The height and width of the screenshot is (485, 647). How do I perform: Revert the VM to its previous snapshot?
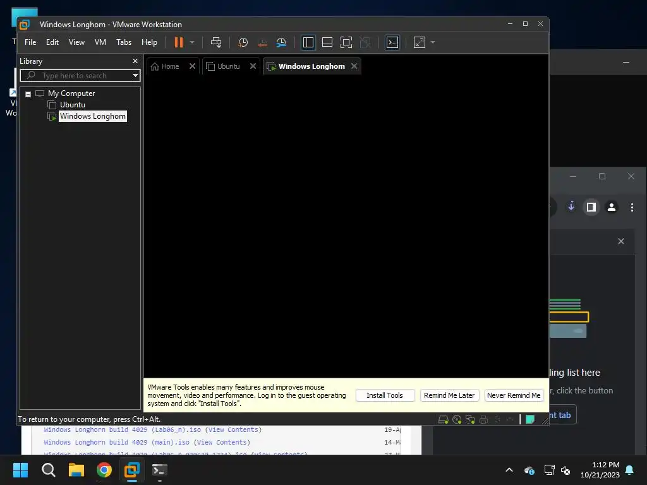pos(262,42)
